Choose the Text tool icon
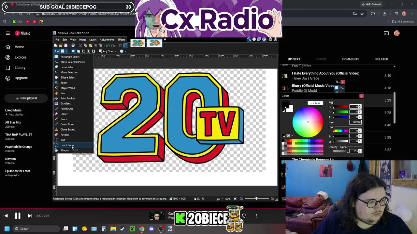The height and width of the screenshot is (234, 417). click(56, 140)
